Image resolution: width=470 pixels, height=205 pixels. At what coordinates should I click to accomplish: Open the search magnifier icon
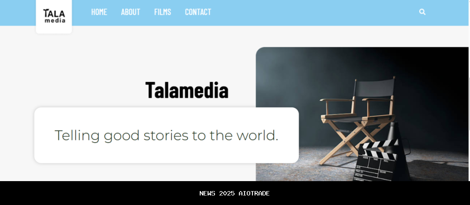[x=422, y=12]
